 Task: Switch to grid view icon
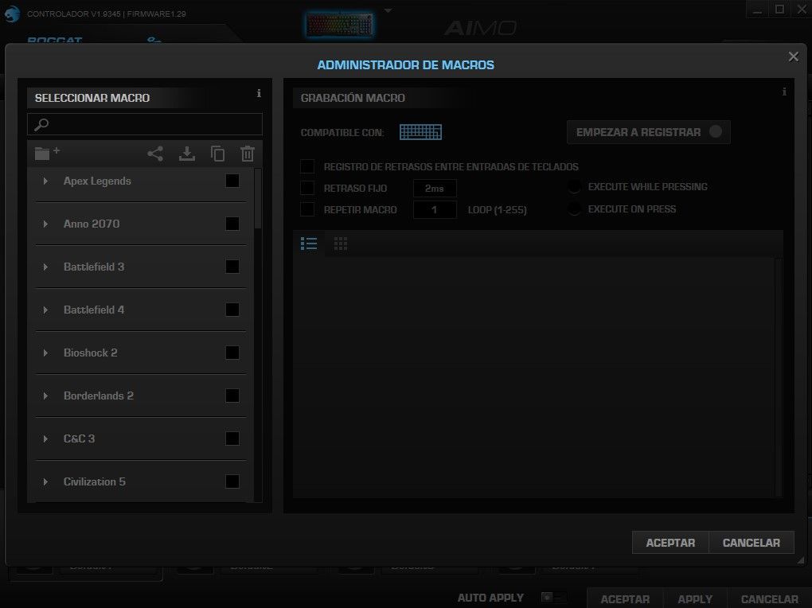click(341, 244)
